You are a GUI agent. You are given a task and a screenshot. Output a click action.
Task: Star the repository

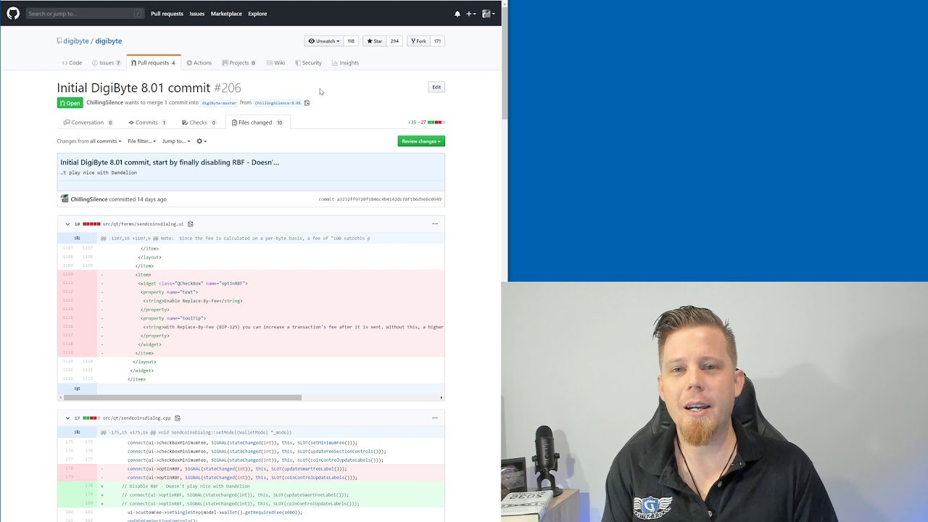[x=375, y=41]
